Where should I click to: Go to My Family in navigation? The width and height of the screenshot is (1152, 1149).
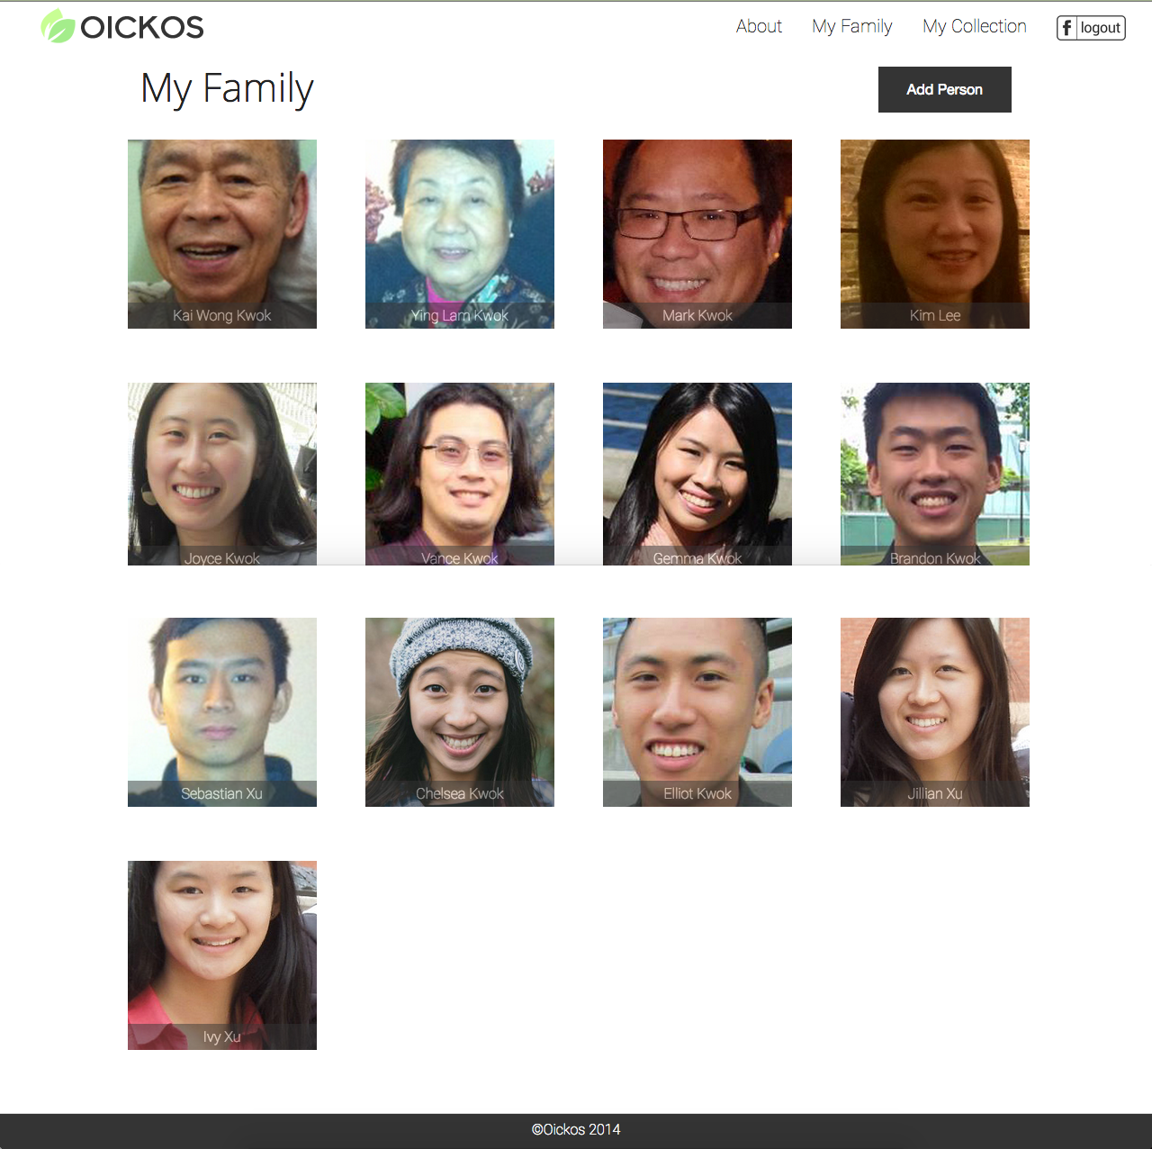[x=851, y=26]
